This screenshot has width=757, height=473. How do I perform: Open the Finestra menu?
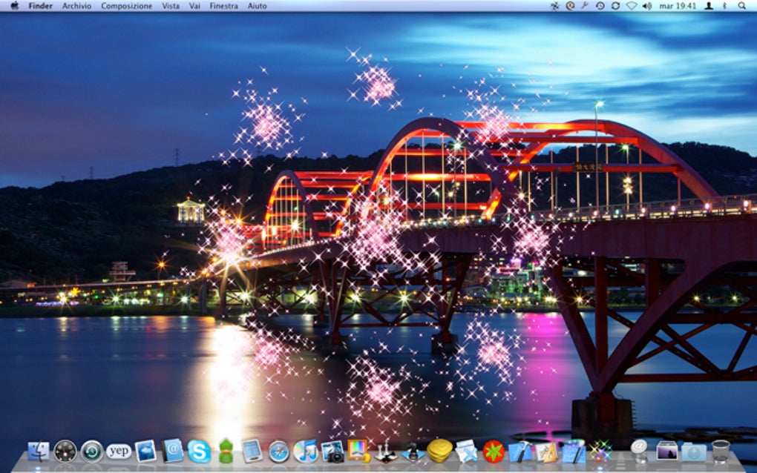(x=224, y=6)
